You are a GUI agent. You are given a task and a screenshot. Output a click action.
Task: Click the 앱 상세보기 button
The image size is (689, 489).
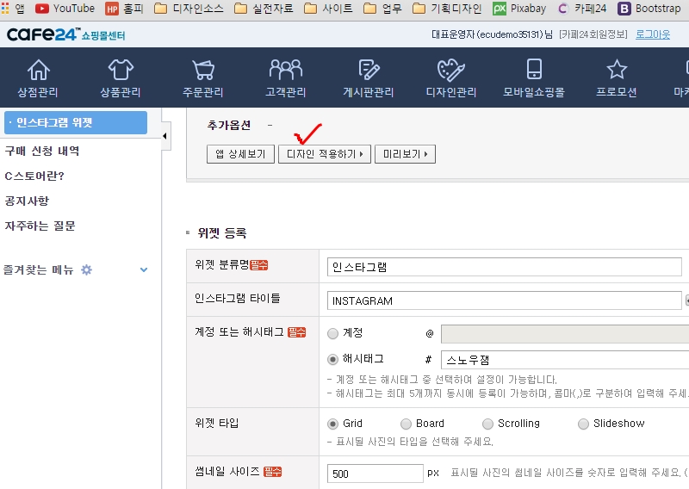coord(240,154)
